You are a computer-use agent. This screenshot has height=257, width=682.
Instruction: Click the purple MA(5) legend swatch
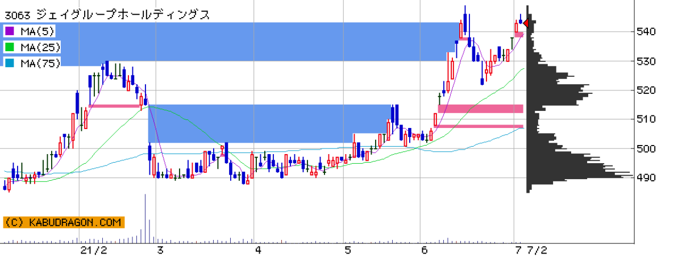(9, 31)
